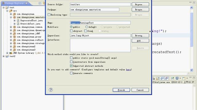Expand the DeprecatedTest.java tree node
The image size is (197, 110).
pos(14,20)
